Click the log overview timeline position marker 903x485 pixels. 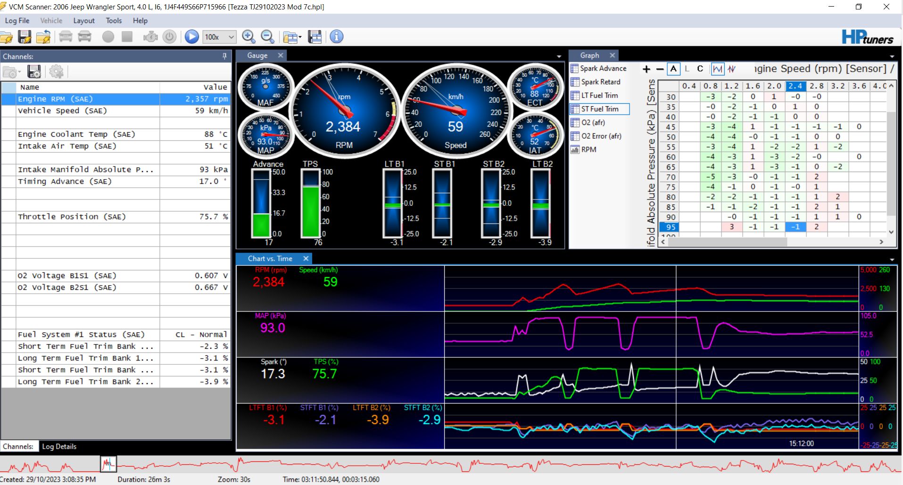click(x=108, y=464)
